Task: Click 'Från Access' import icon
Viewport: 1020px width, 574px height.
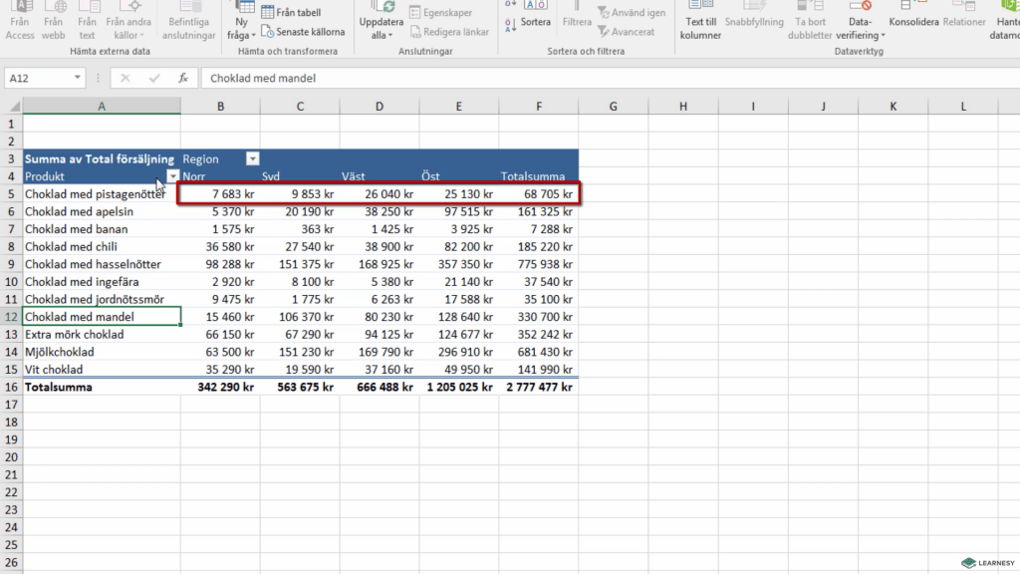Action: [x=20, y=28]
